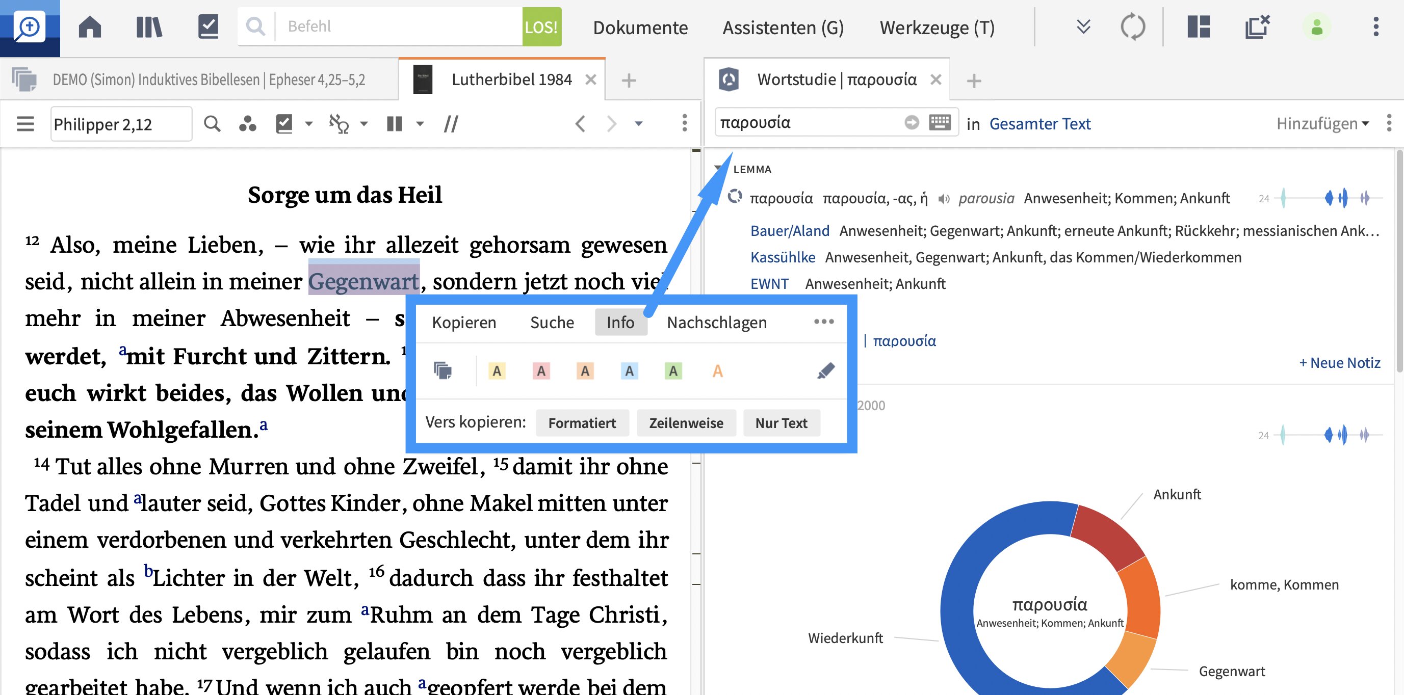Play the παρουσία pronunciation speaker icon
This screenshot has height=695, width=1404.
pyautogui.click(x=944, y=199)
